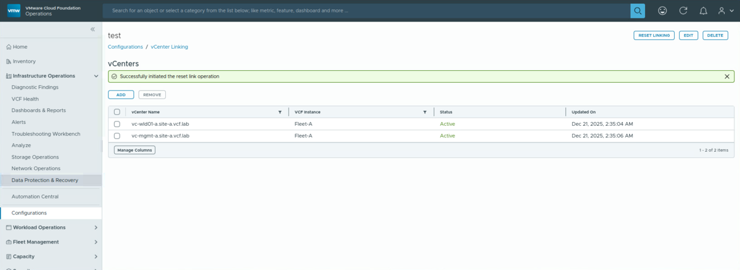Click the ADD button
Viewport: 740px width, 270px height.
point(121,94)
